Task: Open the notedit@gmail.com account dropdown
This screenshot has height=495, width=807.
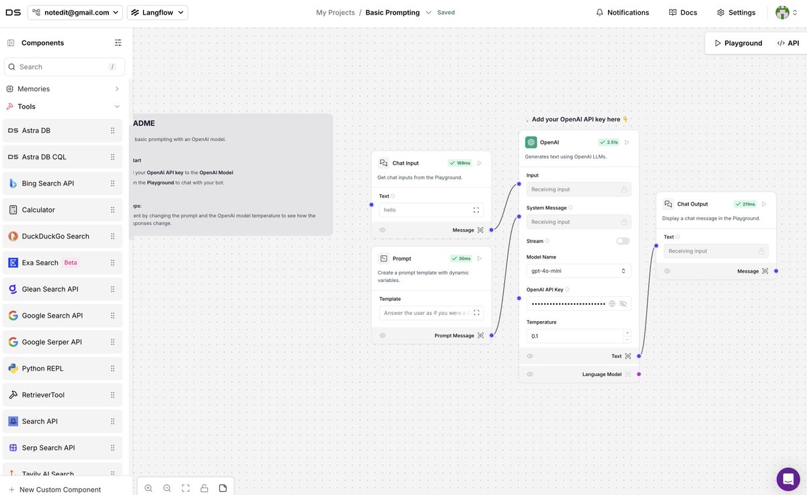Action: 75,12
